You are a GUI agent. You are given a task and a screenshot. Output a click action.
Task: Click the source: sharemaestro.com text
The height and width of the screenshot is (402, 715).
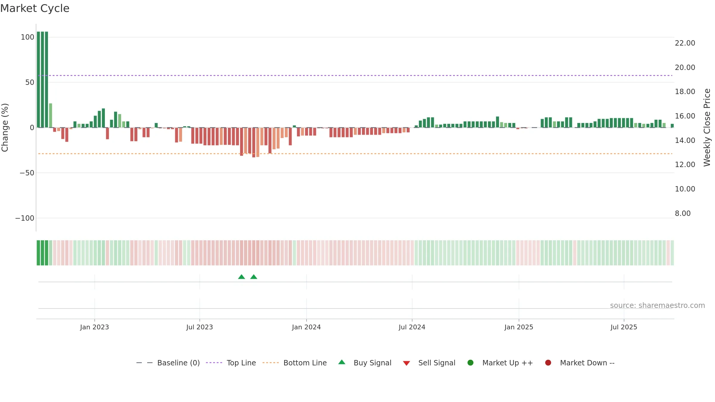click(x=658, y=306)
